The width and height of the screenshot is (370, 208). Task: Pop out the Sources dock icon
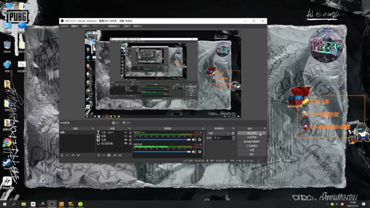[129, 128]
